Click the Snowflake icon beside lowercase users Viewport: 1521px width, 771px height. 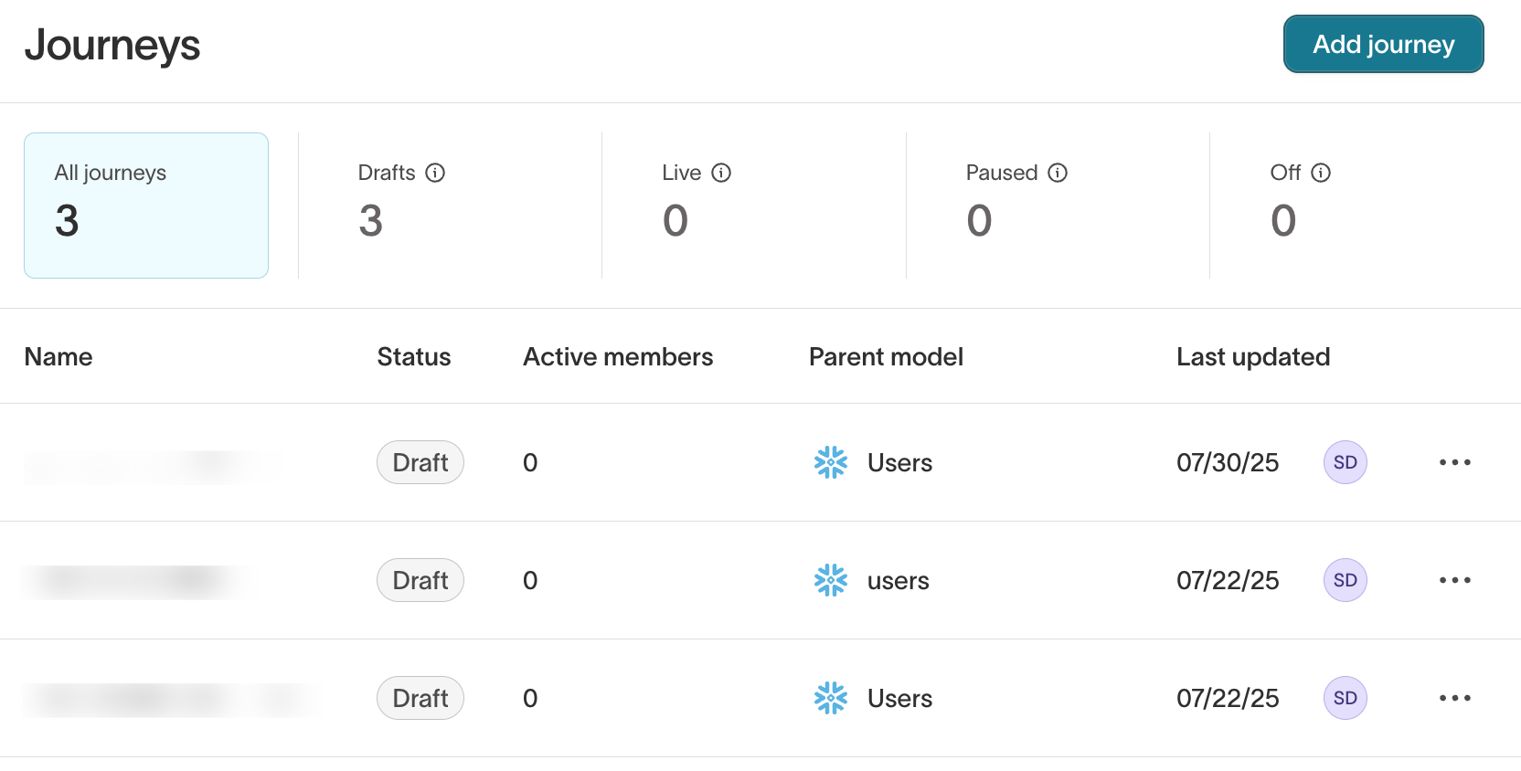click(x=830, y=580)
